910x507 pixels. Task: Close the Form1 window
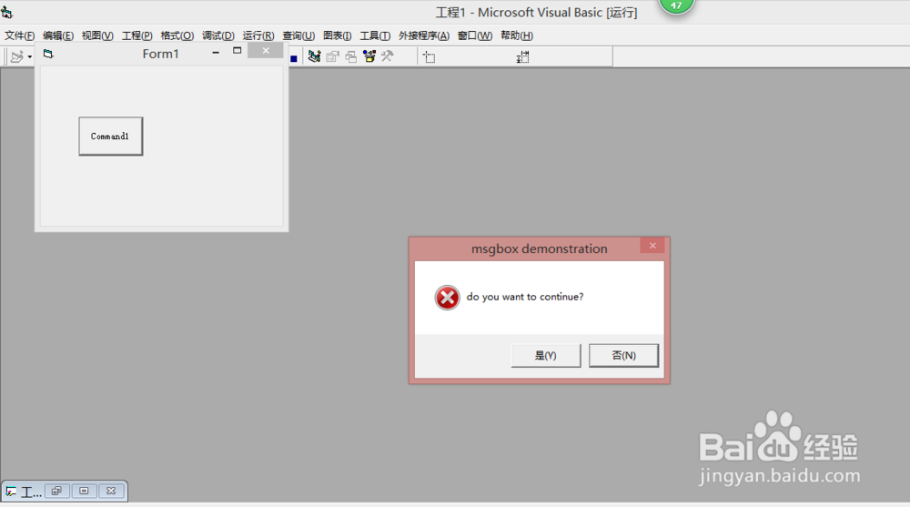[265, 51]
